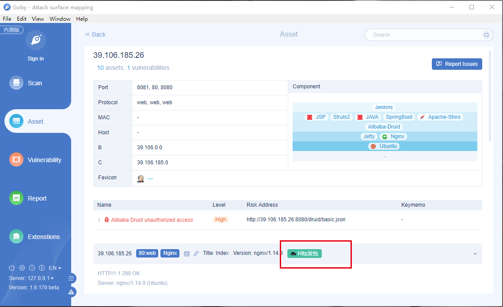Open the Edit menu
Screen dimensions: 503x307
tap(22, 19)
